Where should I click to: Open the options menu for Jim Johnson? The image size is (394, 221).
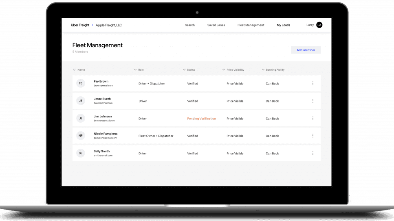click(313, 118)
